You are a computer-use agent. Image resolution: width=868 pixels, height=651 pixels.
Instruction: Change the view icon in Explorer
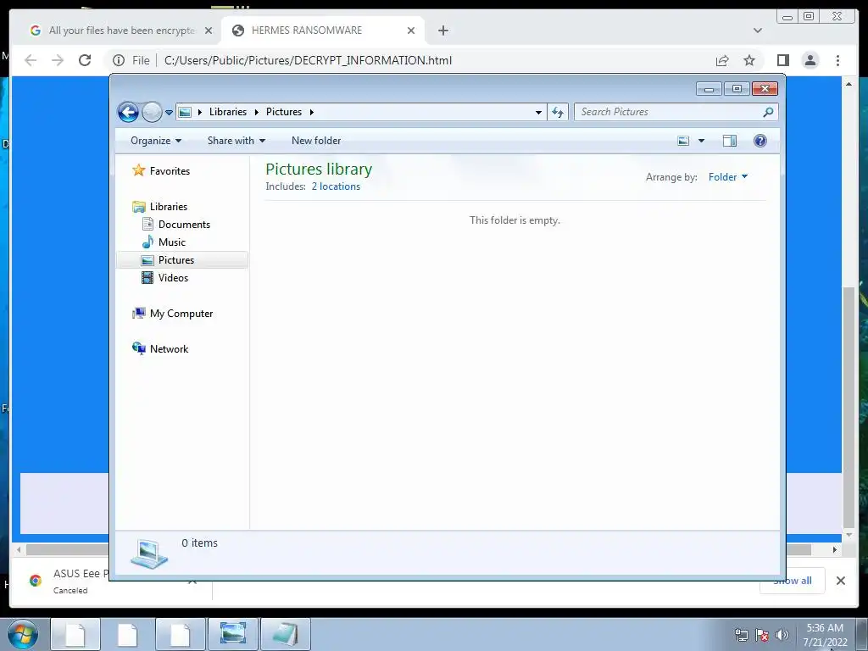[x=684, y=141]
